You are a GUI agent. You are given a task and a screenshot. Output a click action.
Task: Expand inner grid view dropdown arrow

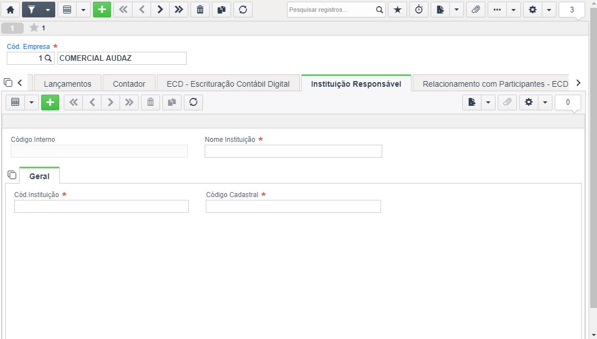coord(32,102)
